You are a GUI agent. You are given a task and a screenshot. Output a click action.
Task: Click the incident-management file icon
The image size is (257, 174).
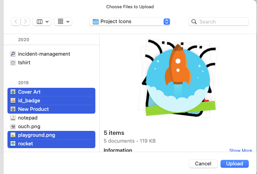[x=13, y=54]
